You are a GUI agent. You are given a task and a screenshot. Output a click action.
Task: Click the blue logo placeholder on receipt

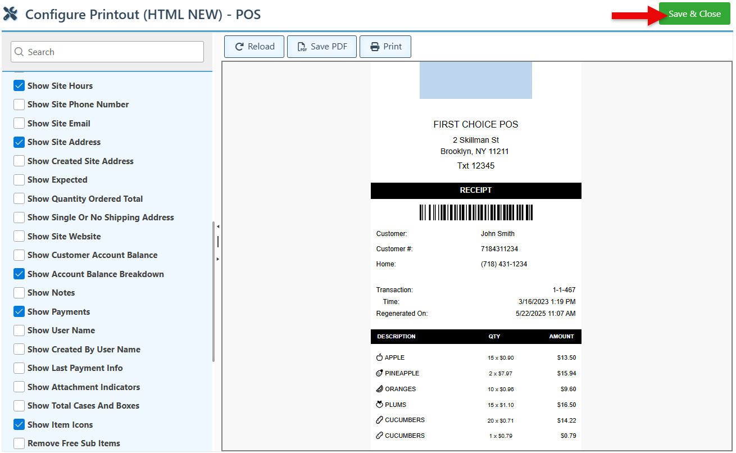click(x=475, y=80)
